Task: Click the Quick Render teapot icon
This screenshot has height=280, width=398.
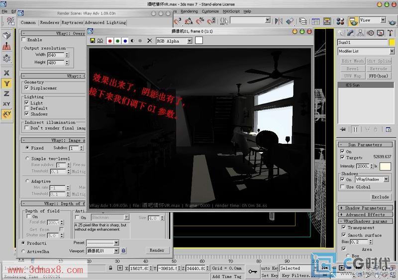Action: (393, 22)
